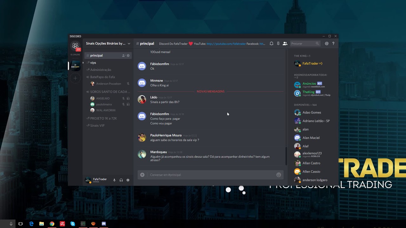Click the Cortana microphone icon
This screenshot has height=228, width=406.
click(x=11, y=224)
